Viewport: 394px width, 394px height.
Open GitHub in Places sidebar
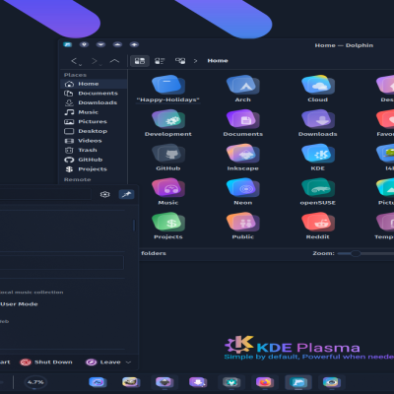(94, 160)
